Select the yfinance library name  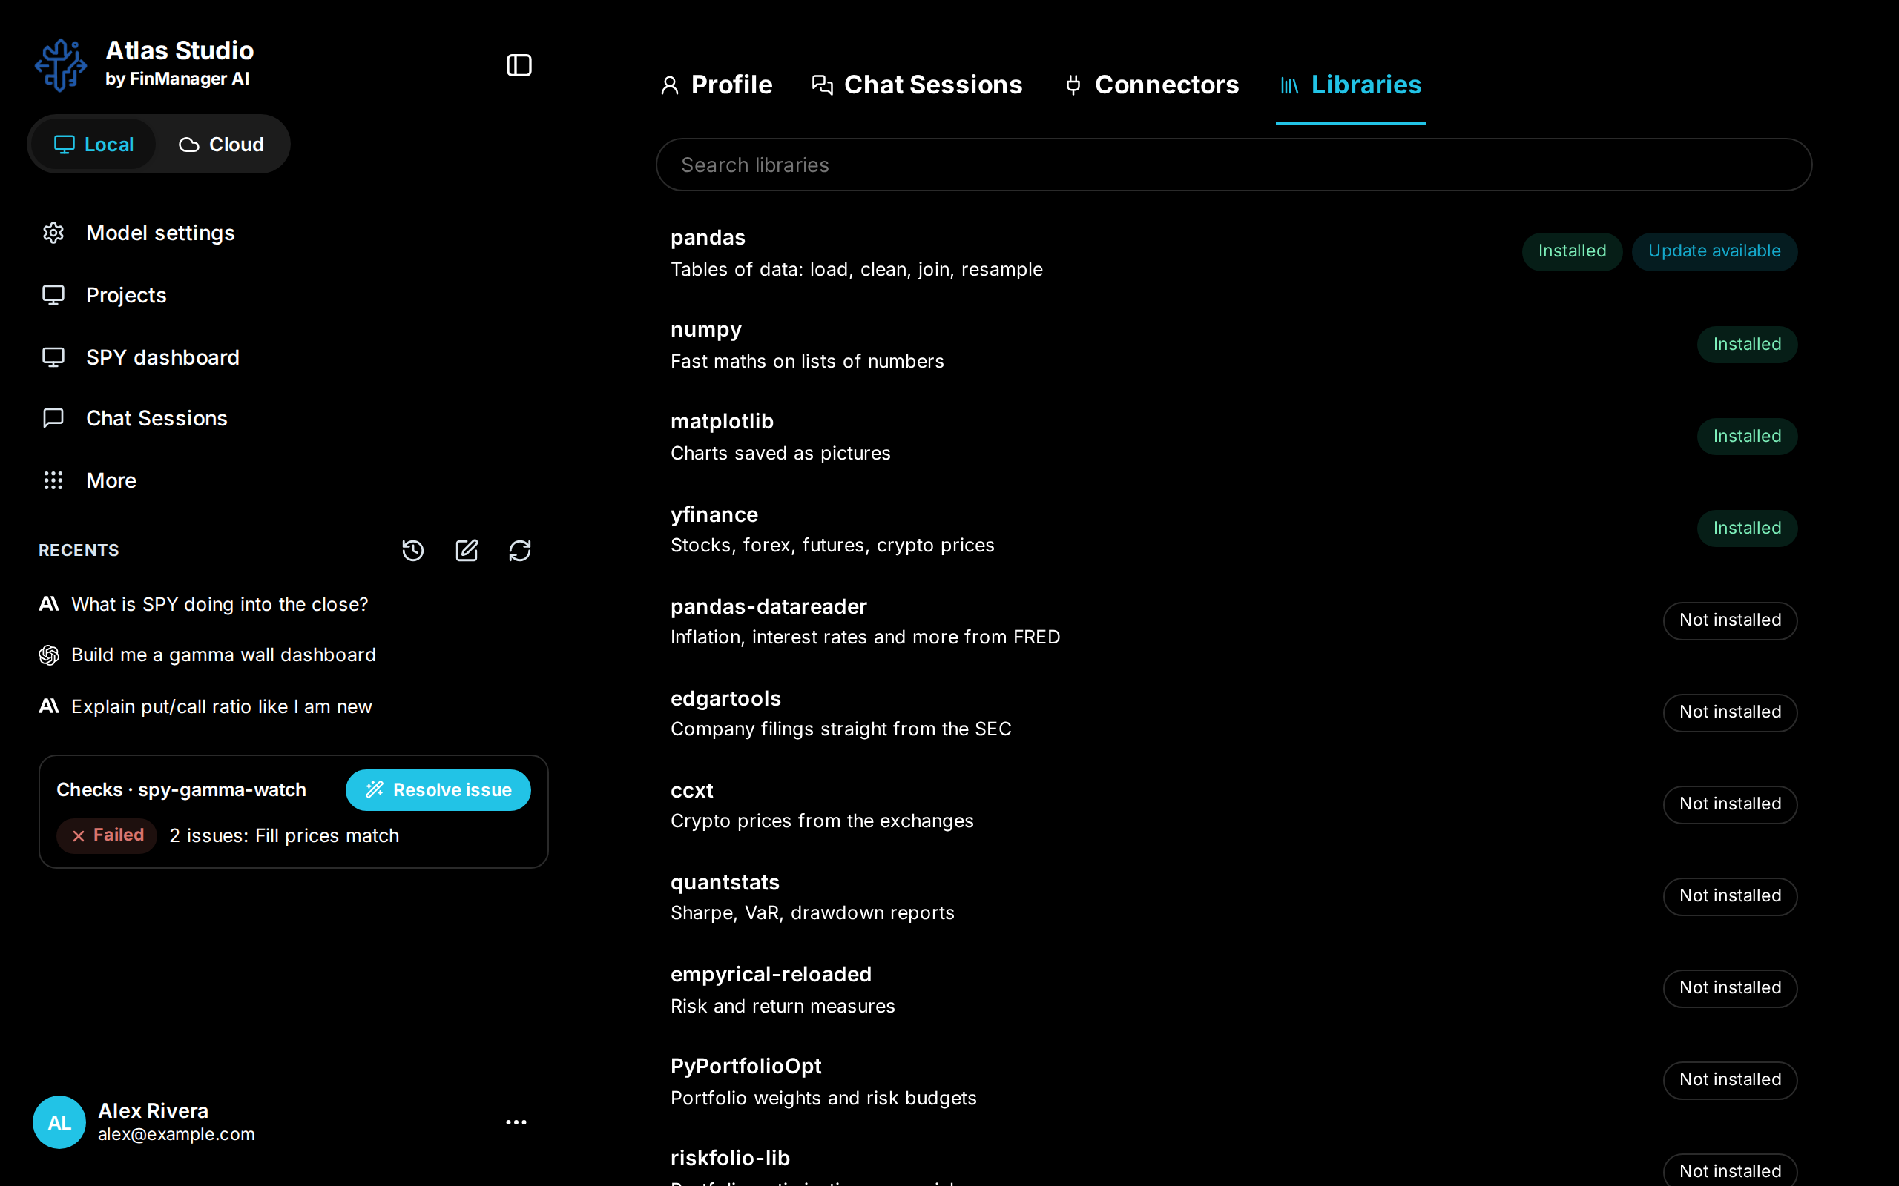(x=714, y=514)
